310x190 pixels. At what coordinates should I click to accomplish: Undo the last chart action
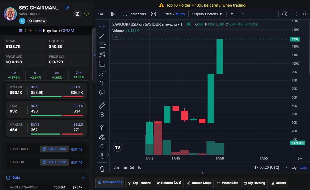click(x=233, y=14)
